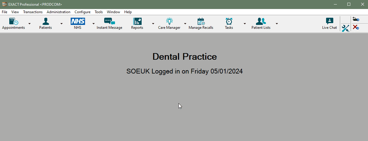Click the Care Manager lightbulb icon
Screen dimensions: 368x141
pos(169,22)
